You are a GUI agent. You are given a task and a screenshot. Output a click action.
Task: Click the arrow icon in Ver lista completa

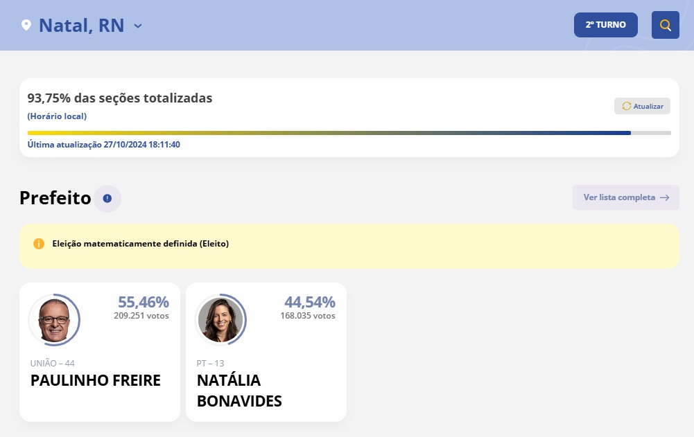(664, 197)
